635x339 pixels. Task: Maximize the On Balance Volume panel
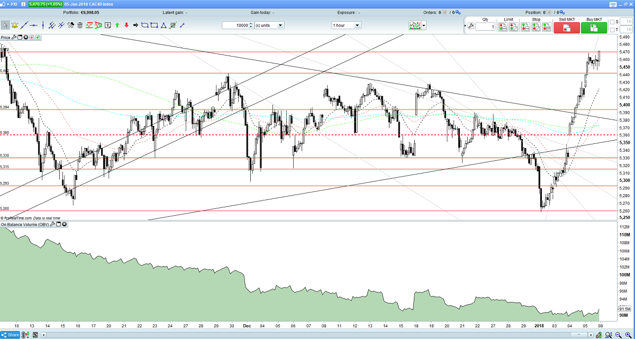click(58, 225)
